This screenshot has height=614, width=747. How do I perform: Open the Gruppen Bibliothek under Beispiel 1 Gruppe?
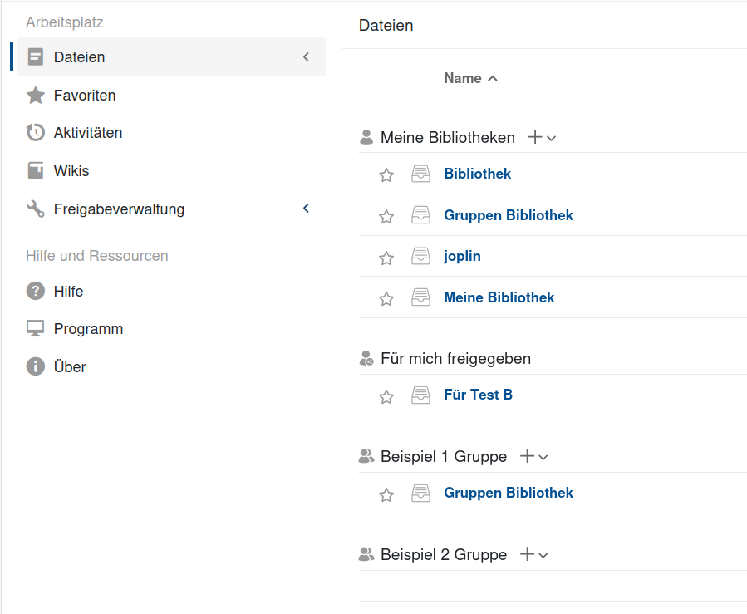[508, 493]
